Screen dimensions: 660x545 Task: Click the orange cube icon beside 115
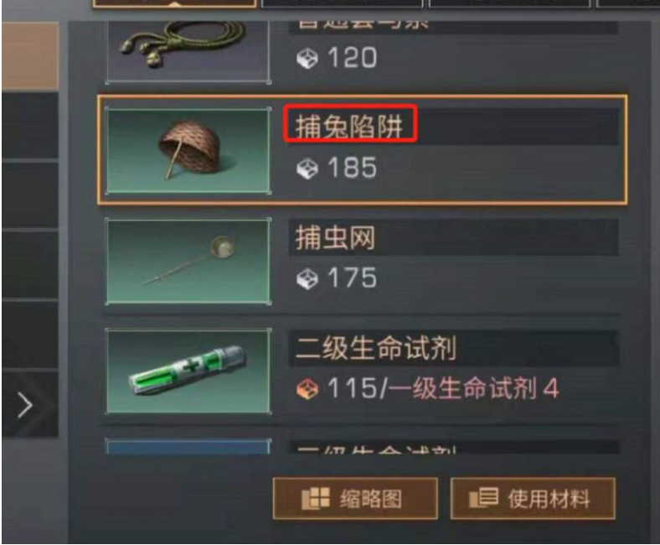307,388
